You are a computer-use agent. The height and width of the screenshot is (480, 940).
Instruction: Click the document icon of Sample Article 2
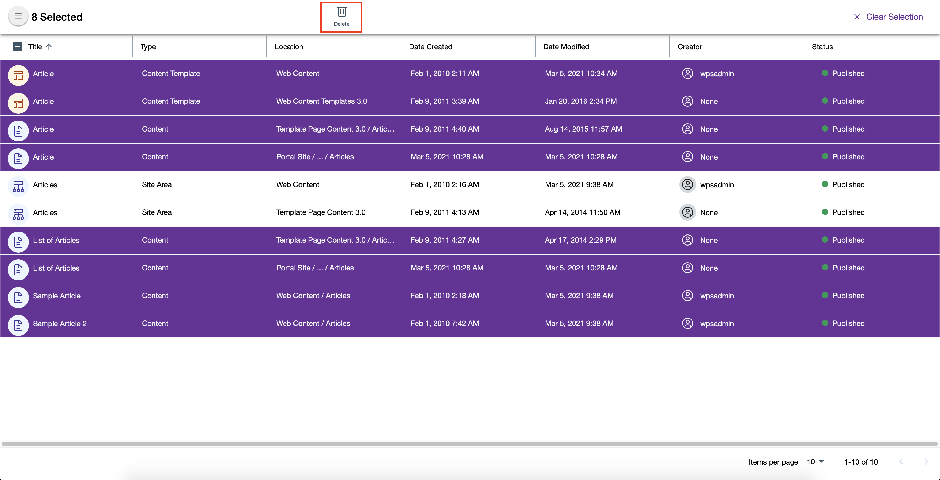point(18,325)
